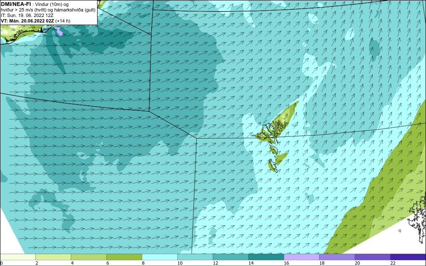
Task: Click the 6–8 m/s olive green legend swatch
Action: (124, 257)
